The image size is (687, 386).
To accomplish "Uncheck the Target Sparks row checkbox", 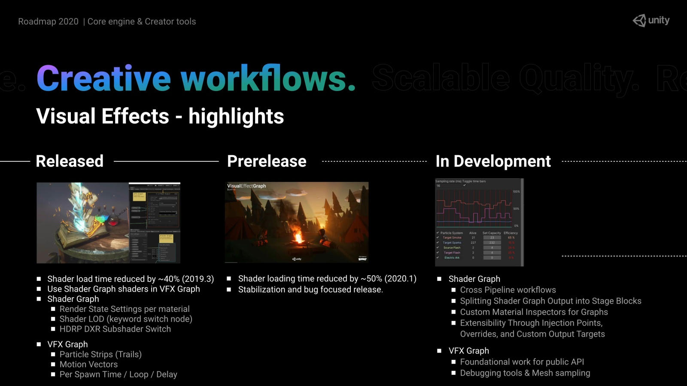I will point(438,243).
